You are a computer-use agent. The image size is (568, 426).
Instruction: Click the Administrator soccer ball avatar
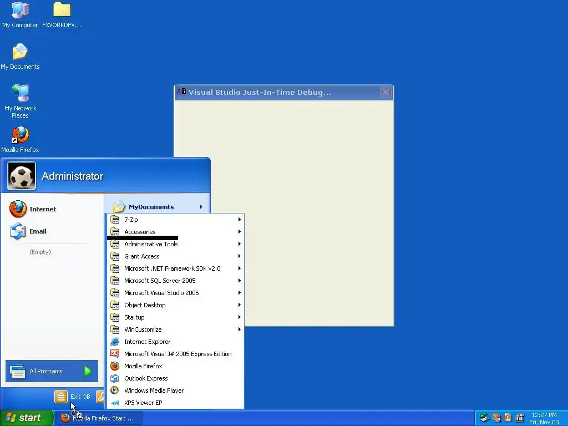tap(22, 176)
